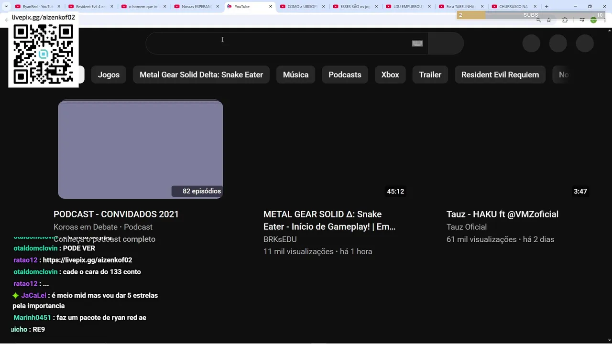The height and width of the screenshot is (344, 612).
Task: Click the 82 episódios badge
Action: (x=197, y=191)
